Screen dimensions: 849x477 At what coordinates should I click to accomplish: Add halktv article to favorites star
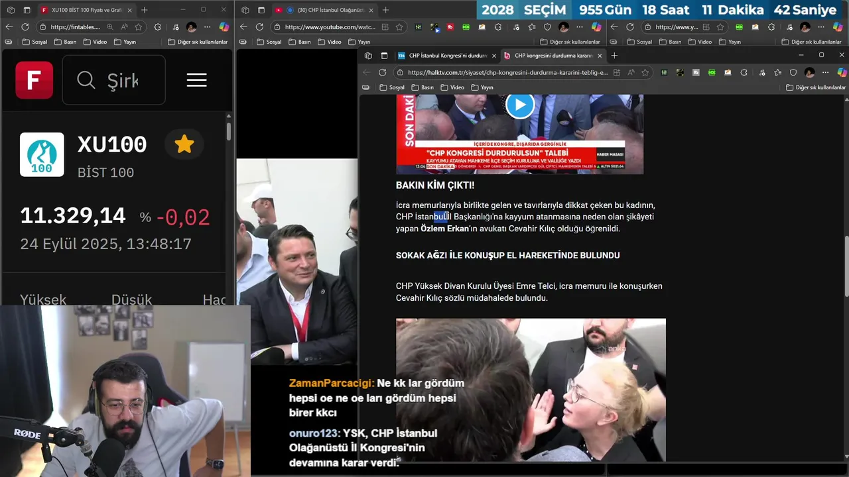(645, 72)
